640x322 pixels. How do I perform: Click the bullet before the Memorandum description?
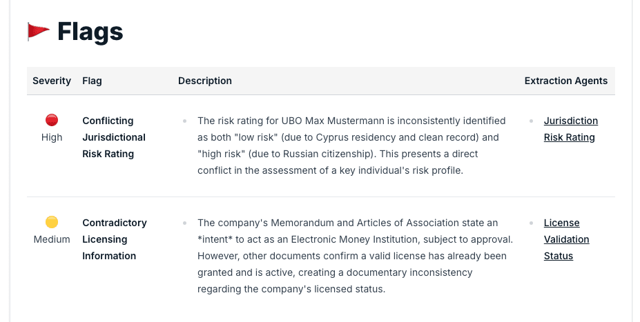(185, 223)
